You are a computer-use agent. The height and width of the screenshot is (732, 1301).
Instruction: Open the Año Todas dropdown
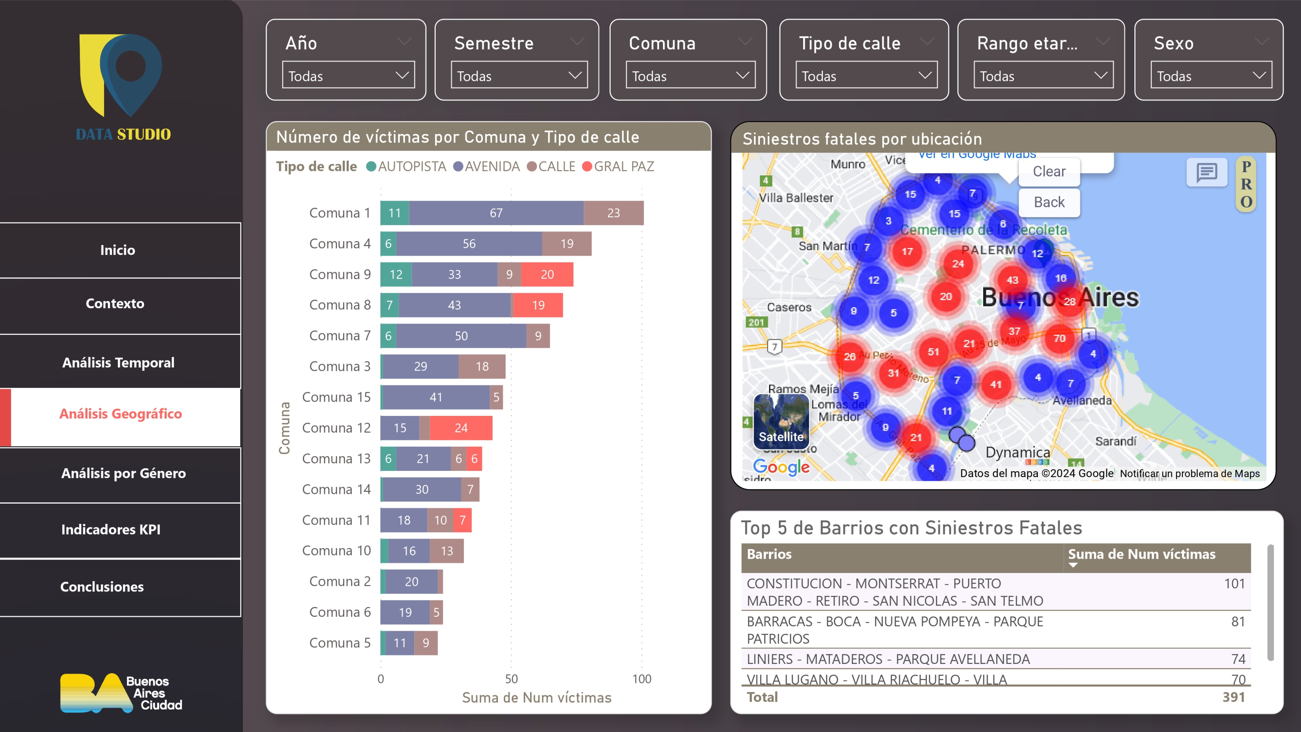(348, 75)
